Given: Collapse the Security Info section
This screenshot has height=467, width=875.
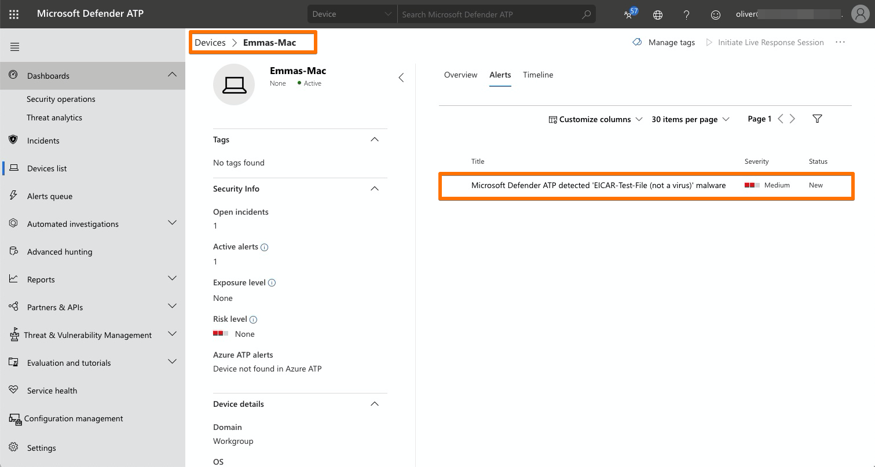Looking at the screenshot, I should coord(374,188).
